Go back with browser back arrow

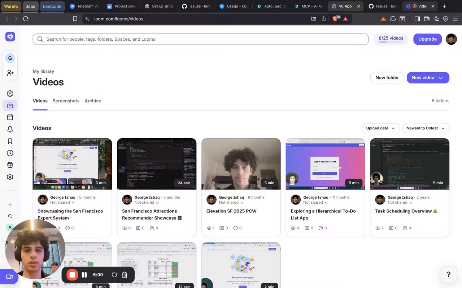(7, 19)
